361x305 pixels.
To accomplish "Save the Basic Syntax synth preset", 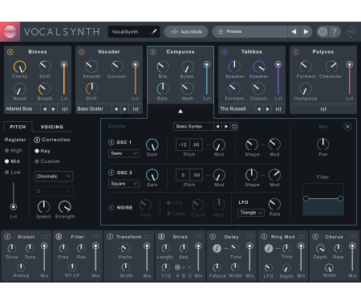I will click(x=234, y=127).
